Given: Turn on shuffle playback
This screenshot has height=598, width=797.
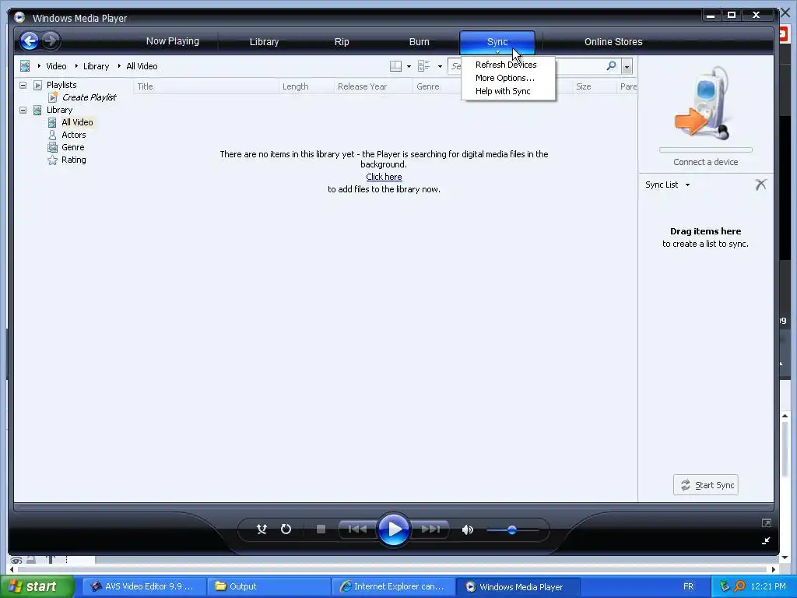Looking at the screenshot, I should point(262,529).
